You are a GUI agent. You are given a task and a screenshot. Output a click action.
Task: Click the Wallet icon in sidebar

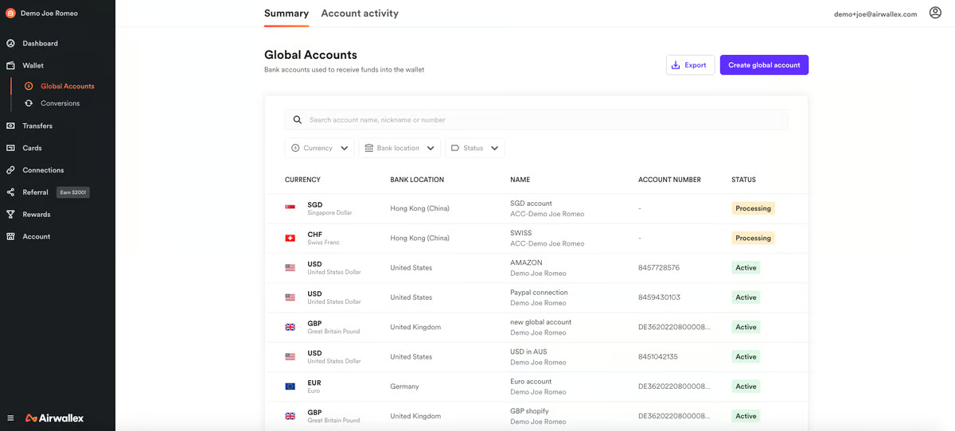coord(10,65)
